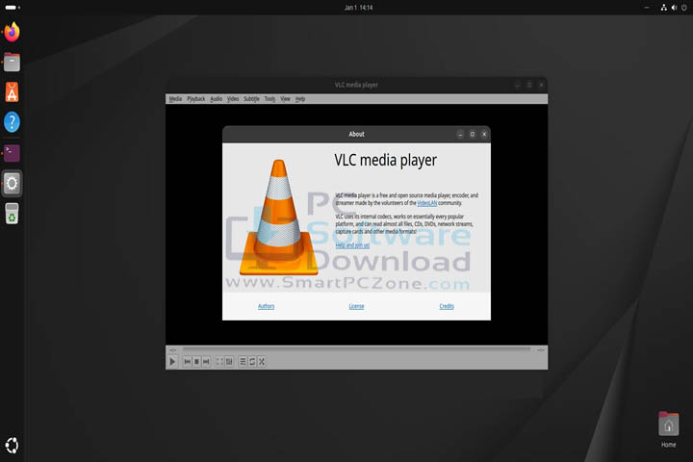Show the playlist icon in VLC
693x462 pixels.
click(x=243, y=362)
